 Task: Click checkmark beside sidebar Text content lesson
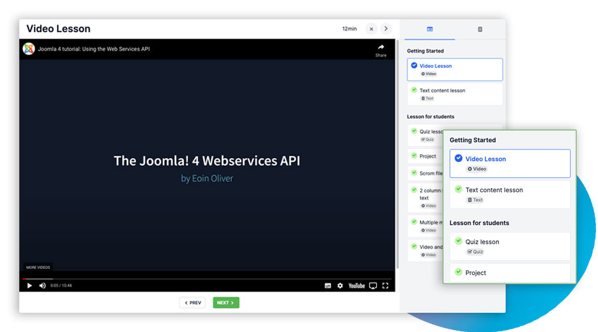click(414, 90)
